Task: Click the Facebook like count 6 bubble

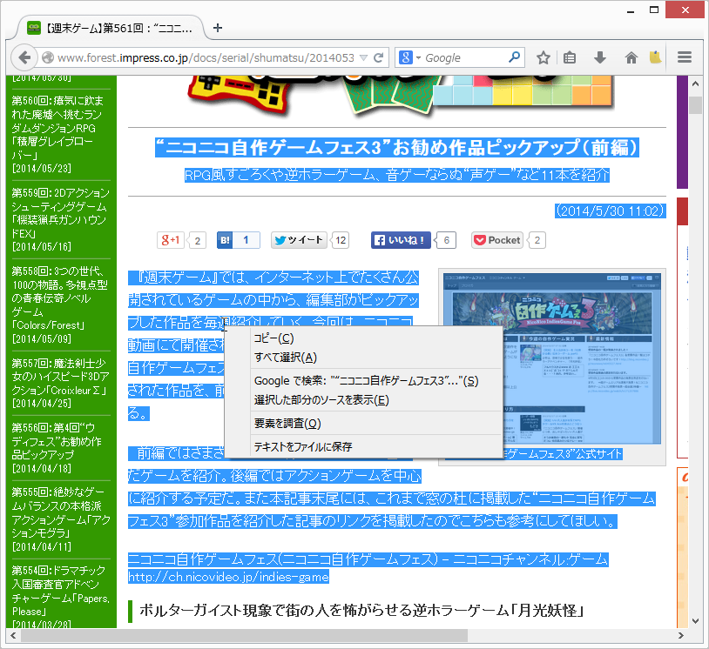Action: click(x=446, y=240)
